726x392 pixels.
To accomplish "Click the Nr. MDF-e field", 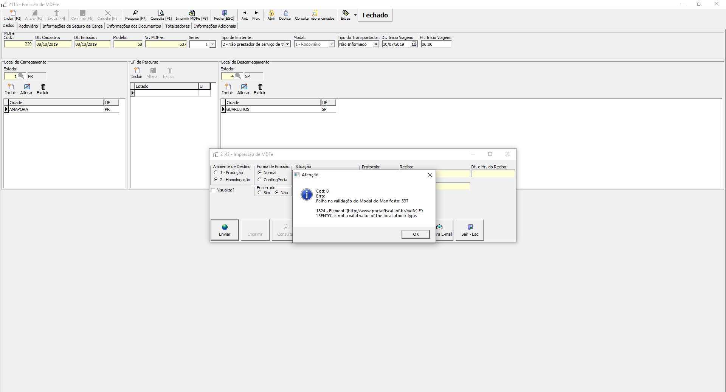I will (166, 44).
